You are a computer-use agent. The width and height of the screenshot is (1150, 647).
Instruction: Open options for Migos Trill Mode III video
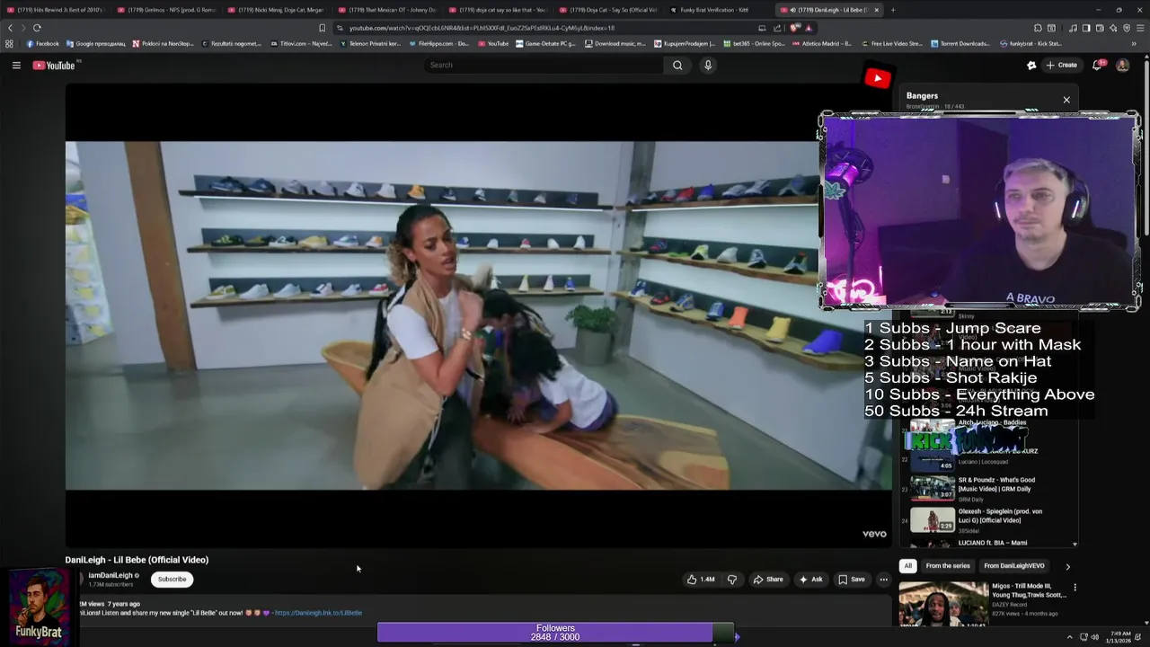(1075, 588)
